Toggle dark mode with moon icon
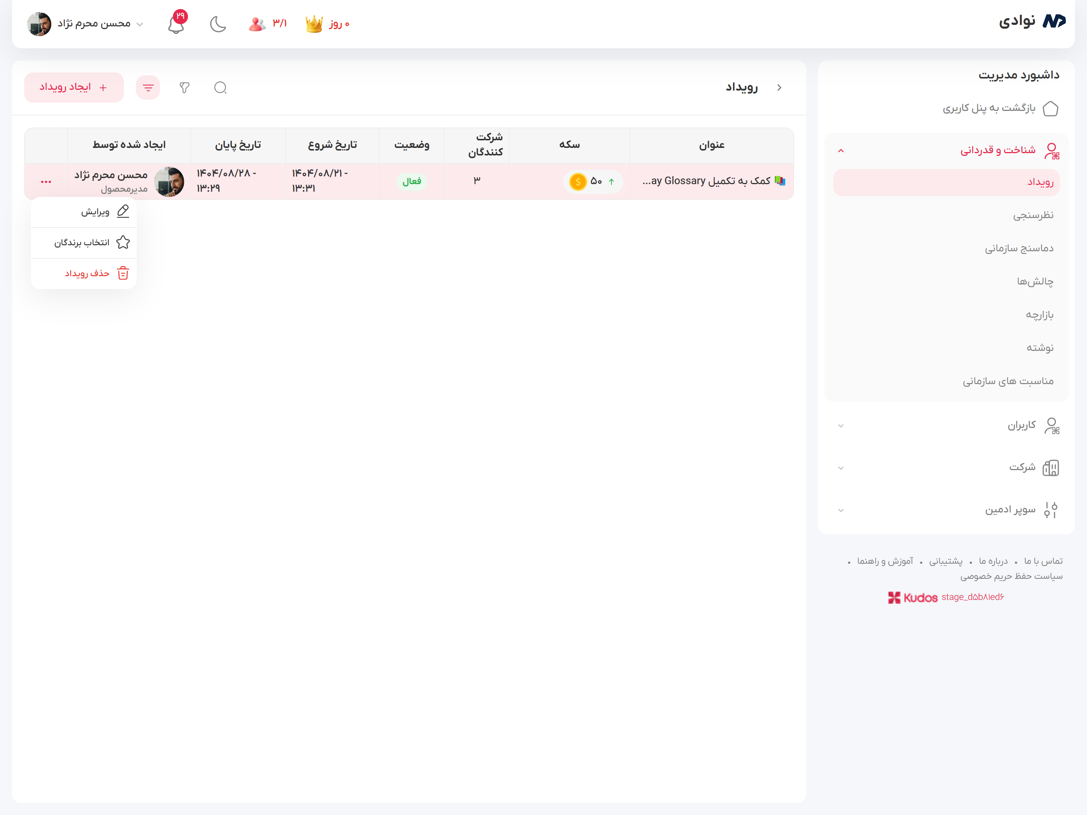The height and width of the screenshot is (815, 1087). tap(218, 23)
